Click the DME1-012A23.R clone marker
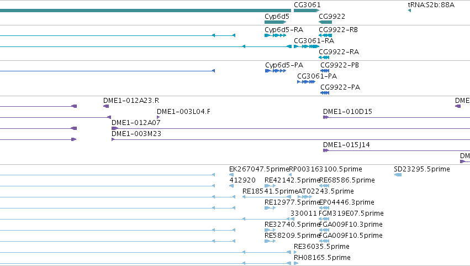This screenshot has height=266, width=470. click(106, 106)
